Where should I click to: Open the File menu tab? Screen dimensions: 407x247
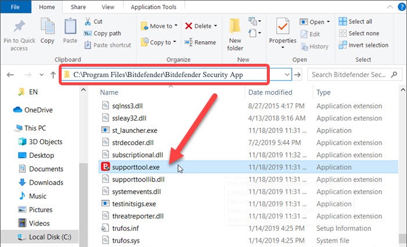[x=15, y=7]
